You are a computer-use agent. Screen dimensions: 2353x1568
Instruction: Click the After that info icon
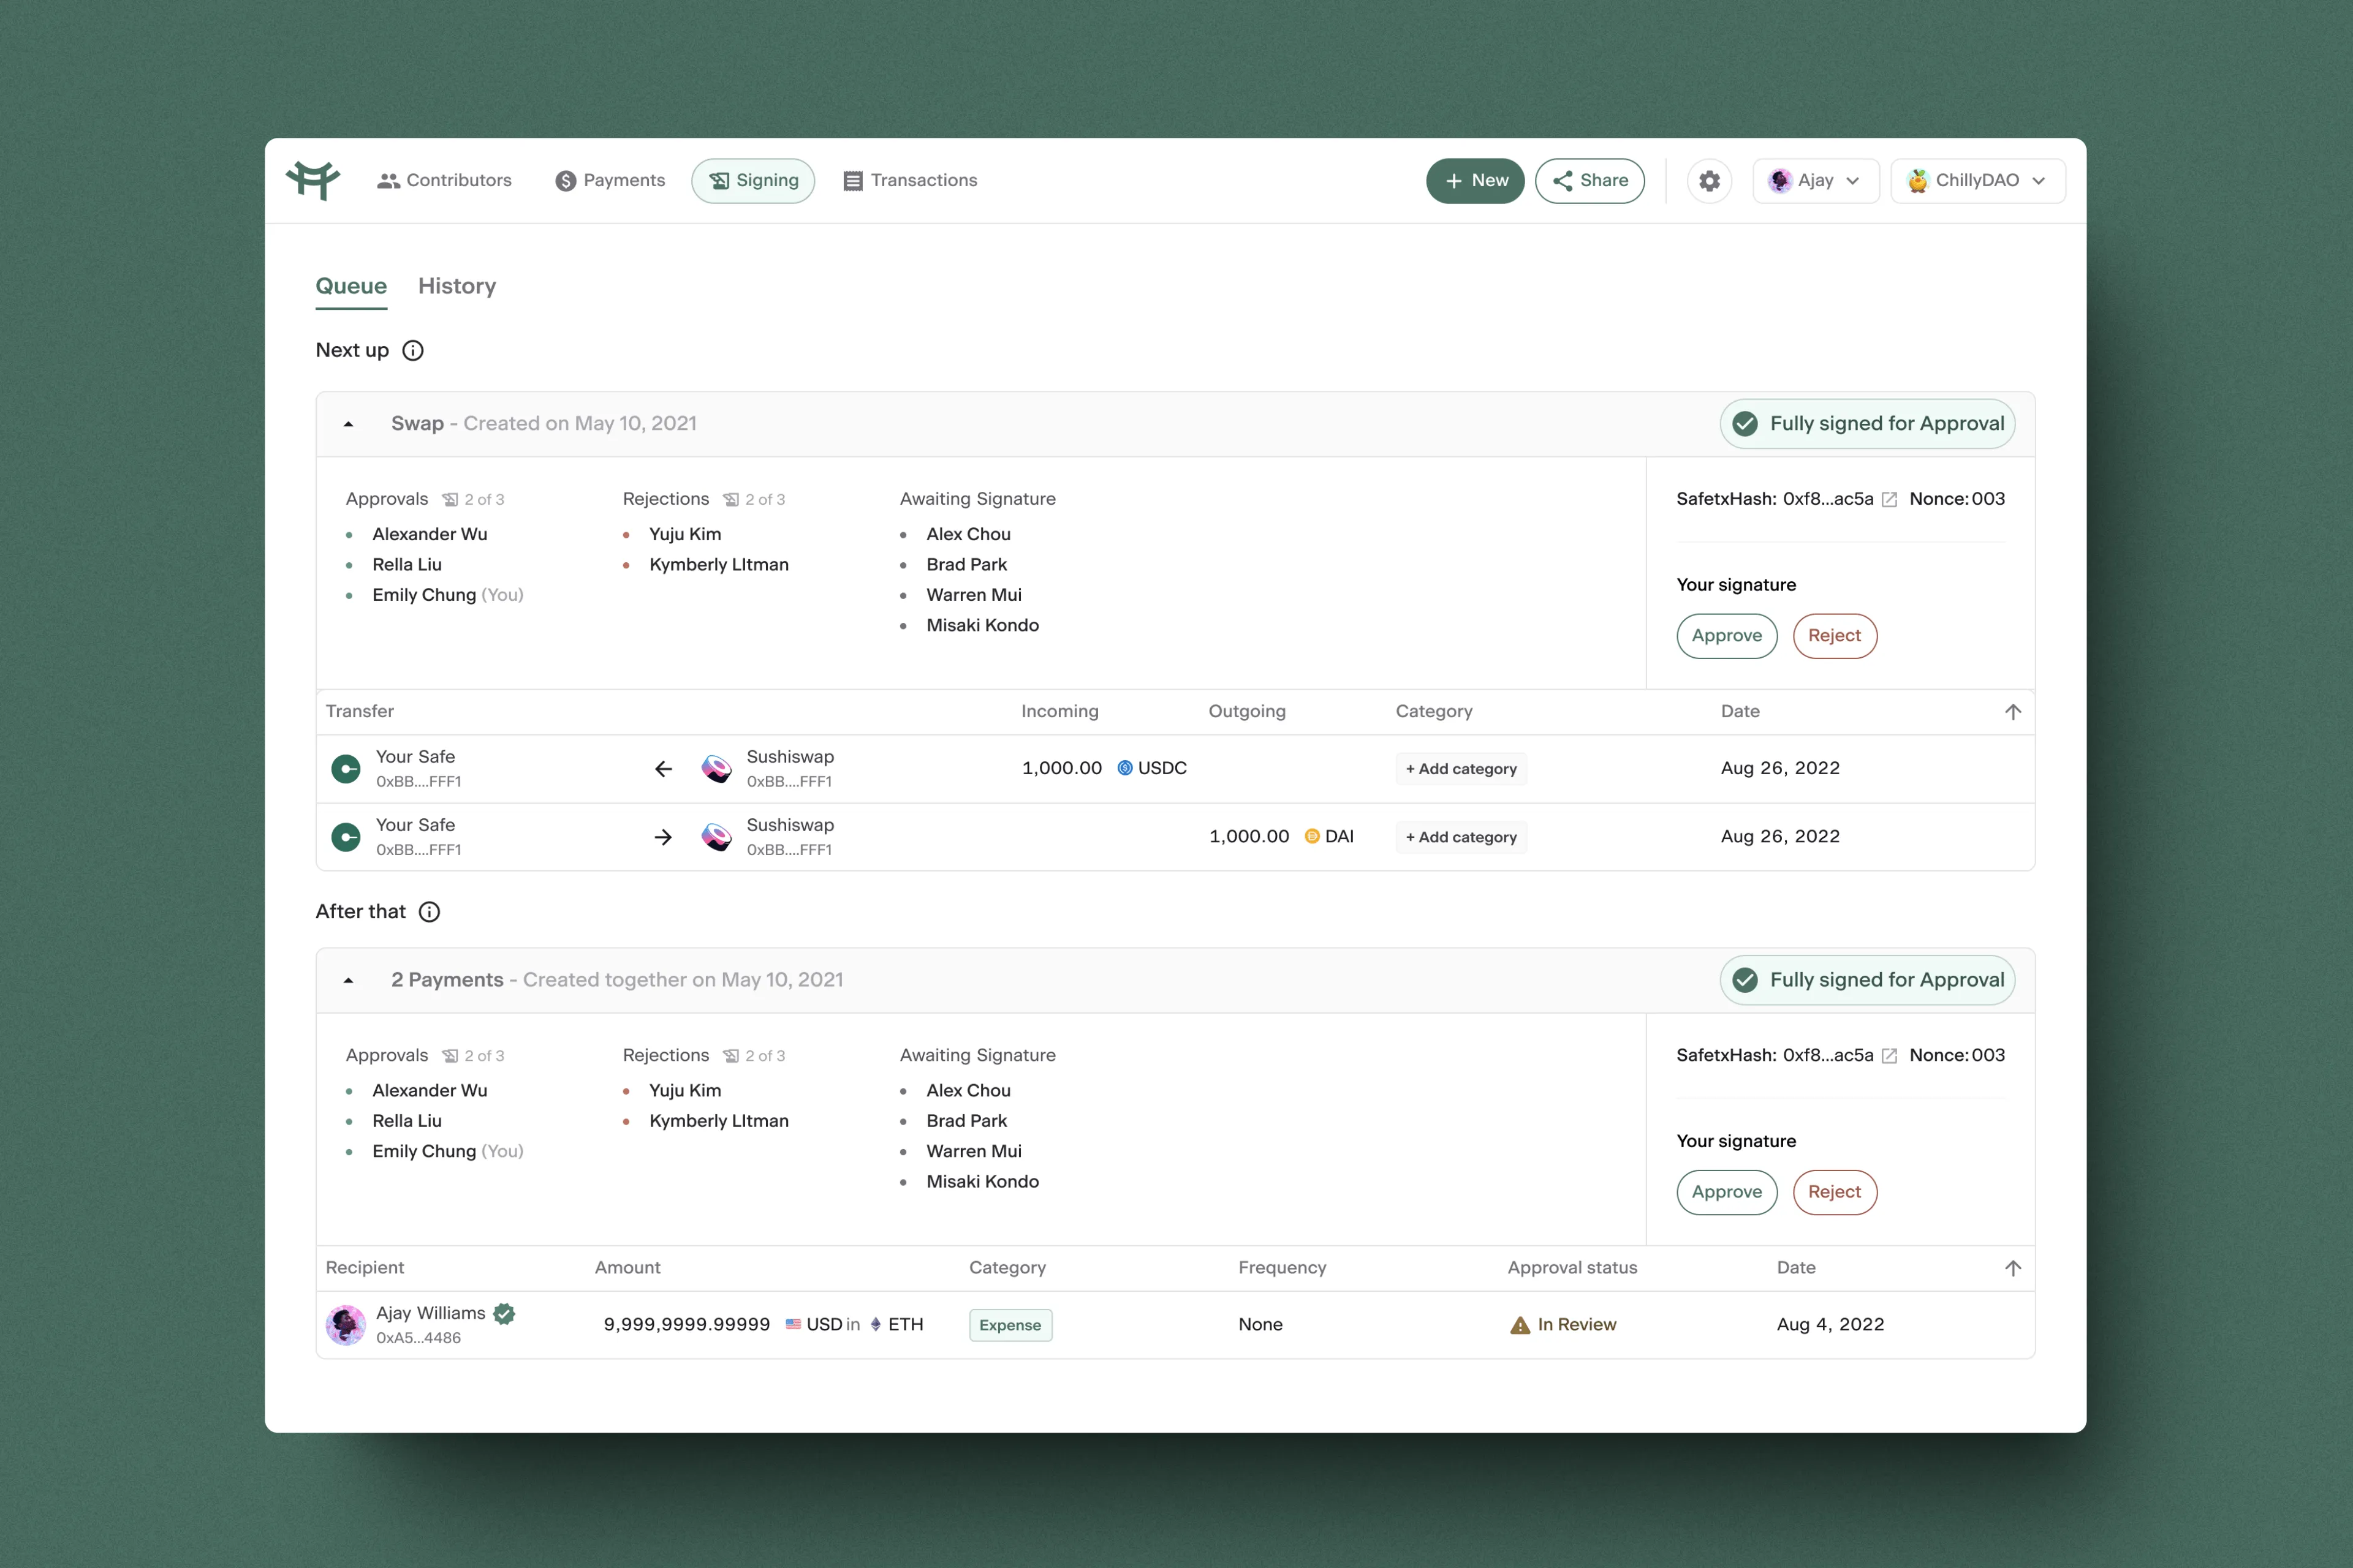point(429,911)
